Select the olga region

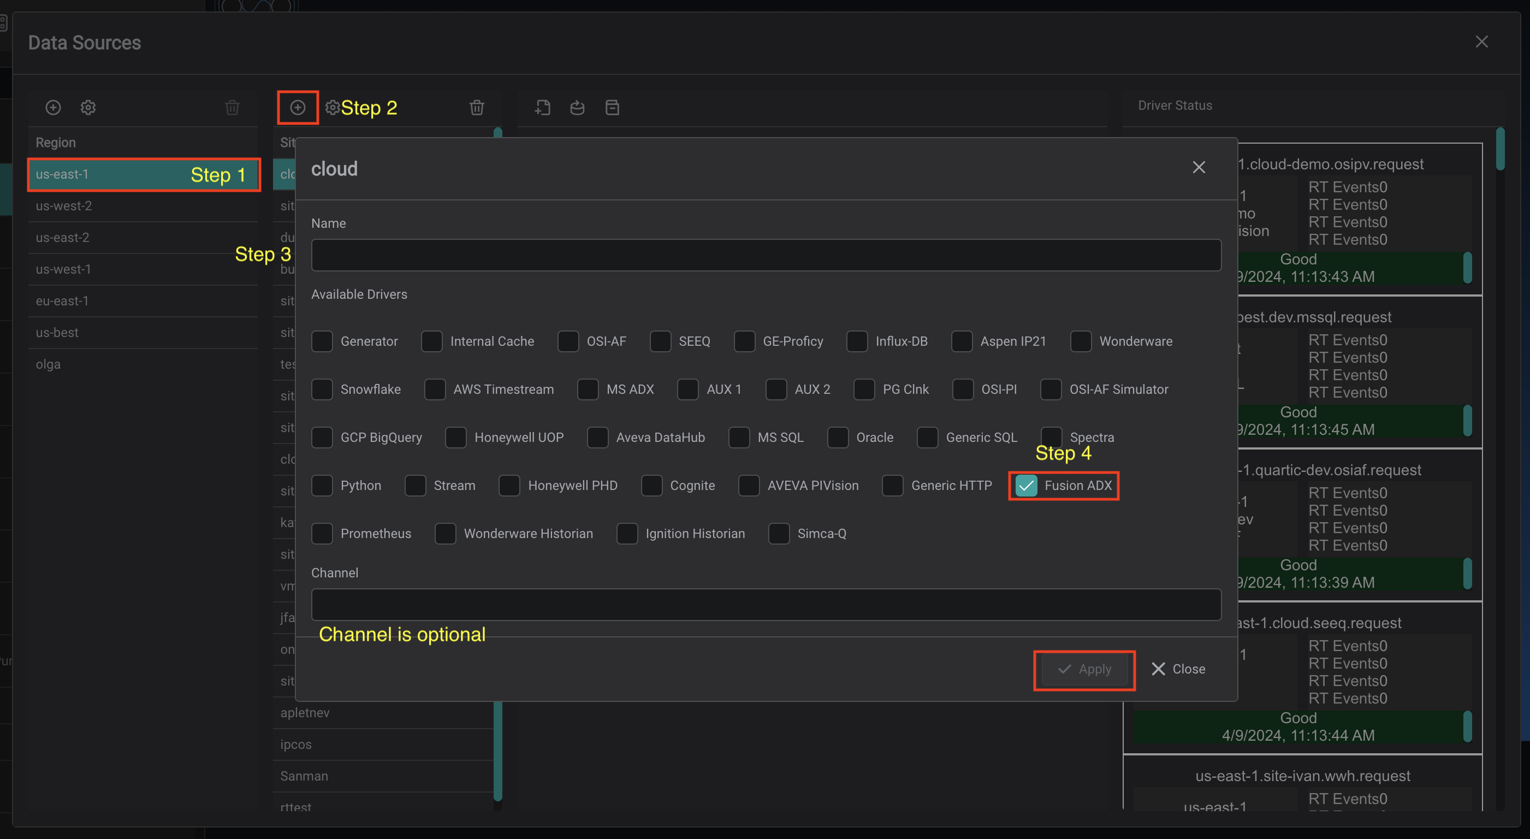click(143, 364)
